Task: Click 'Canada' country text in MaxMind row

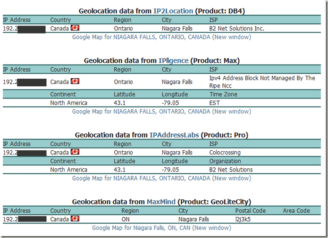Action: [x=59, y=220]
